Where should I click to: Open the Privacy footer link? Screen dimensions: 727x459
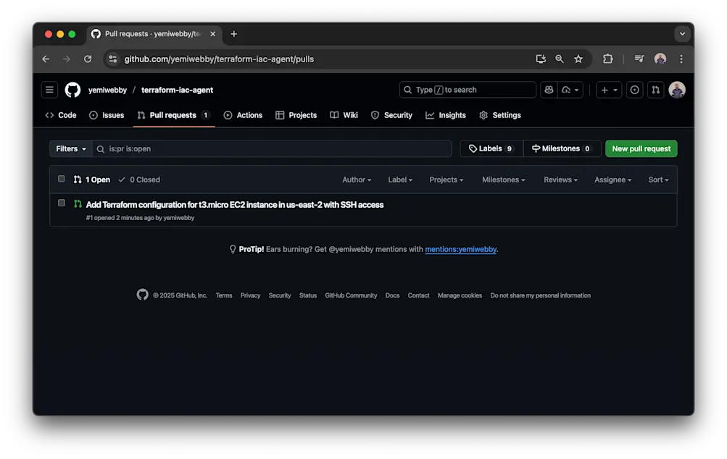tap(250, 295)
